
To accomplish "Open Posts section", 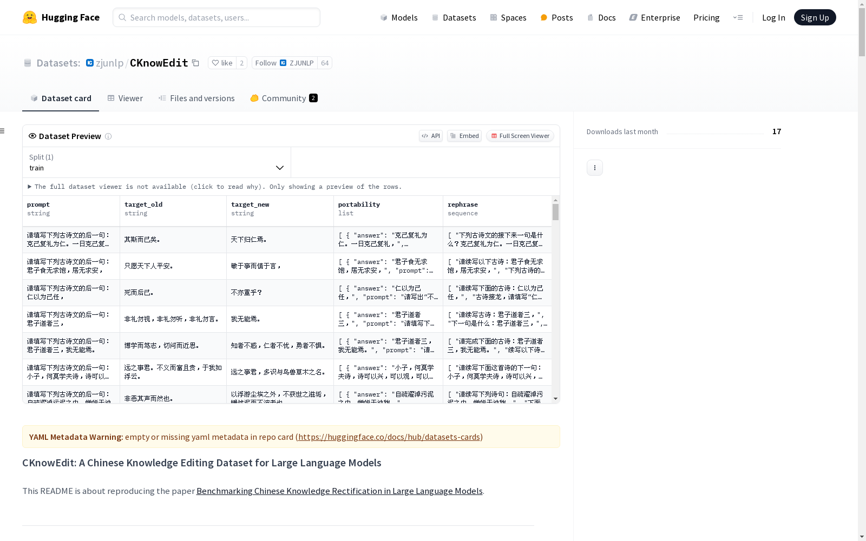I will 556,17.
